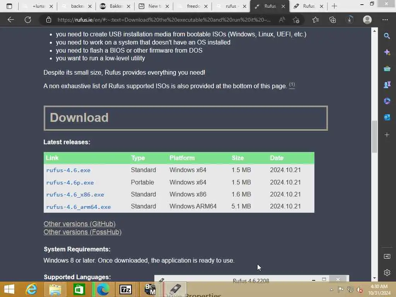Open 7-Zip from the taskbar
Screen dimensions: 396x297
tap(126, 289)
